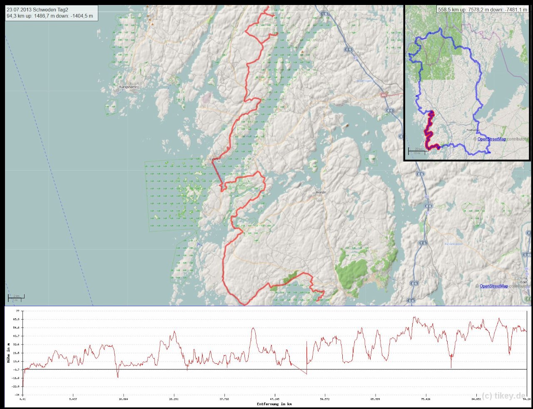Click the 37.718 distance axis value

(x=224, y=399)
